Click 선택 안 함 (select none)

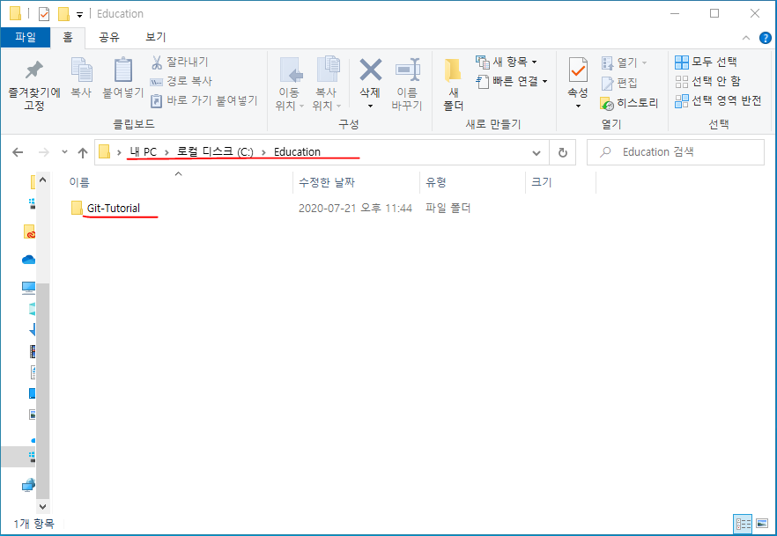[x=708, y=81]
